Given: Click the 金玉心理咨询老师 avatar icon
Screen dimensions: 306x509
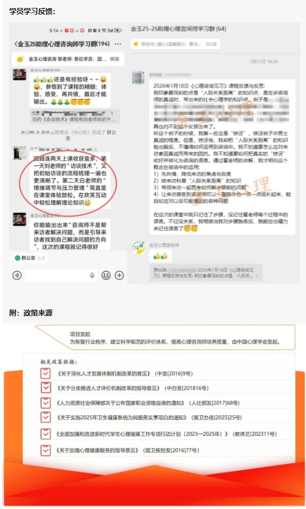Looking at the screenshot, I should (x=138, y=247).
